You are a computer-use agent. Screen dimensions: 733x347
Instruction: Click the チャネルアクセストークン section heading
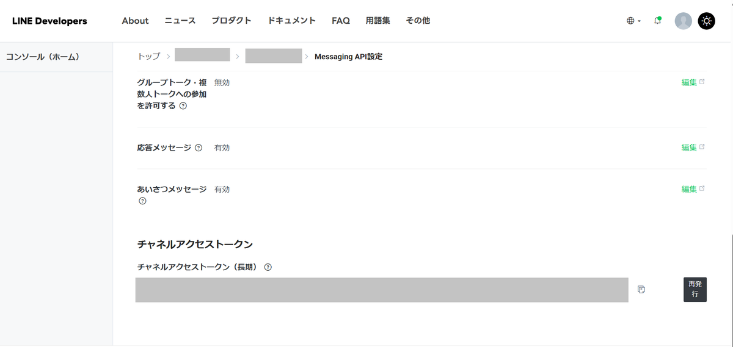(x=195, y=245)
